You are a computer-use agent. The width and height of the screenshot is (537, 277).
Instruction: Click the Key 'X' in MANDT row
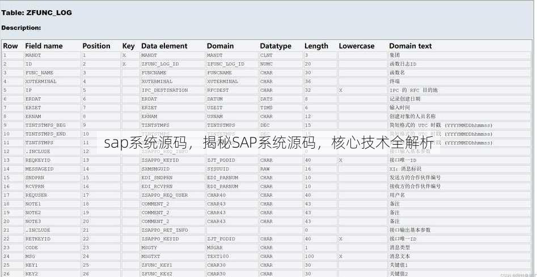[x=124, y=55]
